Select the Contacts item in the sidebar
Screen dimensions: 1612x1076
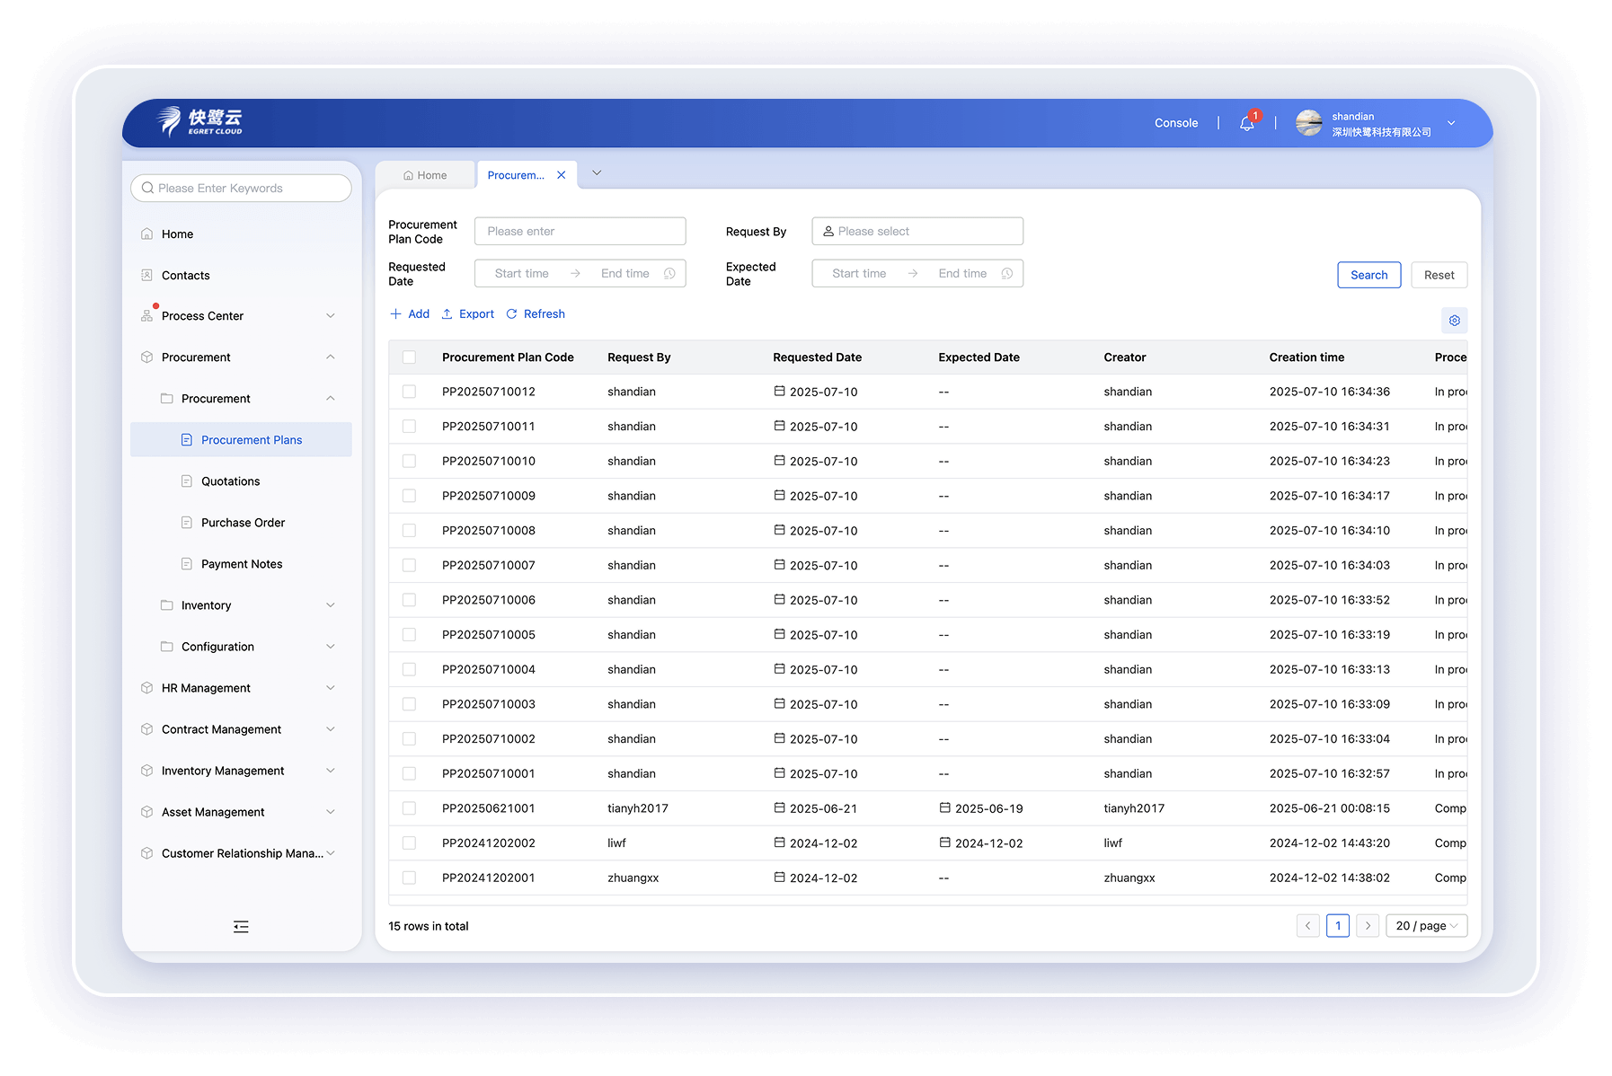pyautogui.click(x=185, y=275)
